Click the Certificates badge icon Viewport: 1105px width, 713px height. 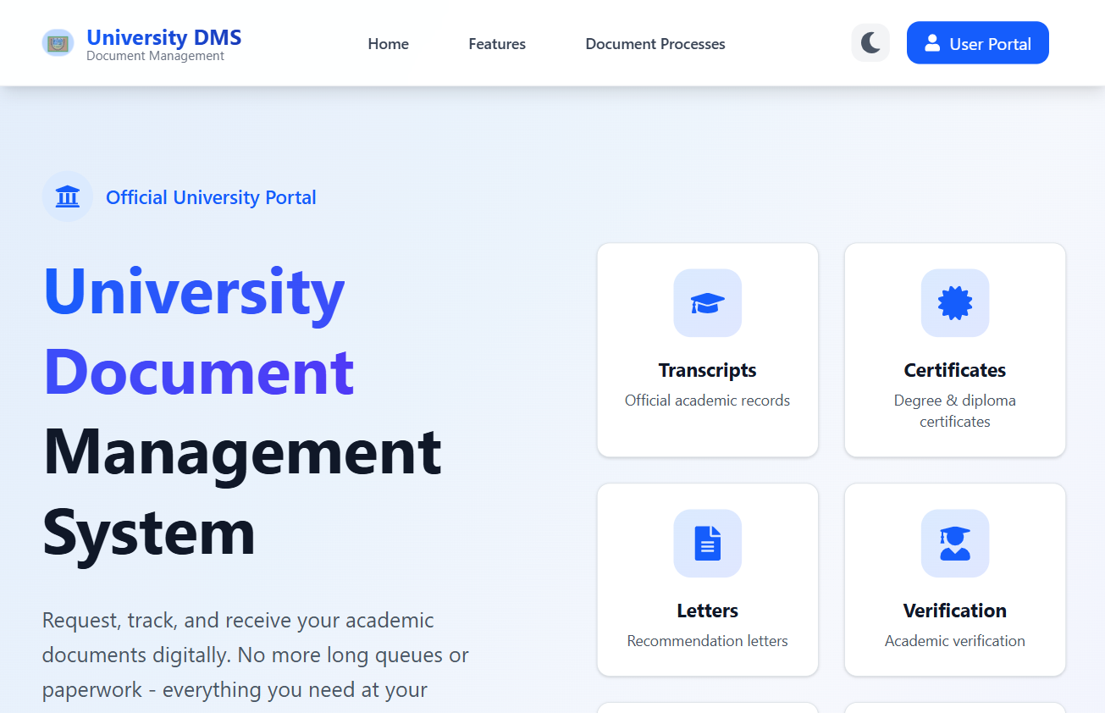(954, 303)
